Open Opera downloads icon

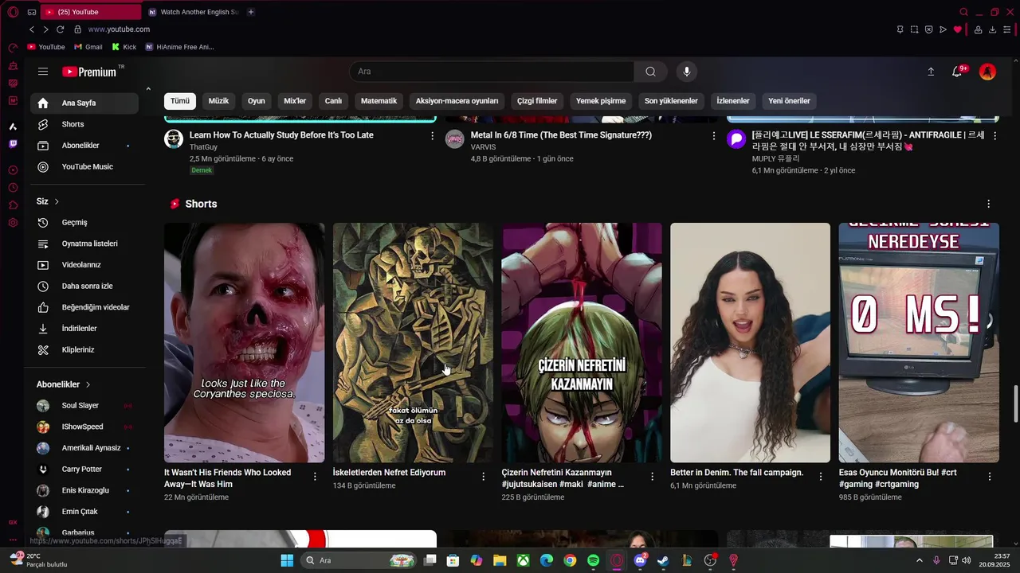click(993, 29)
